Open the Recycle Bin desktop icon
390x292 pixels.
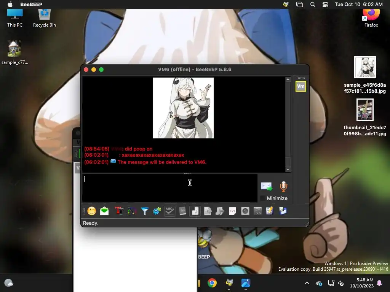[x=45, y=18]
